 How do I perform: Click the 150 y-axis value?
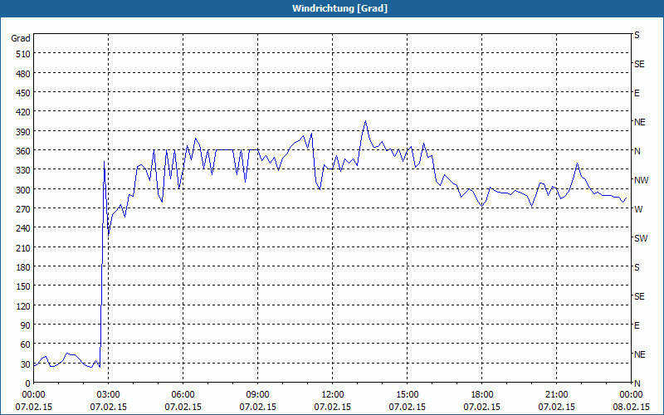tap(23, 286)
